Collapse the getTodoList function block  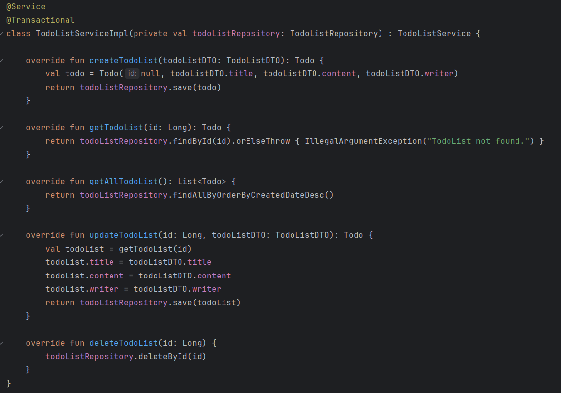tap(2, 127)
